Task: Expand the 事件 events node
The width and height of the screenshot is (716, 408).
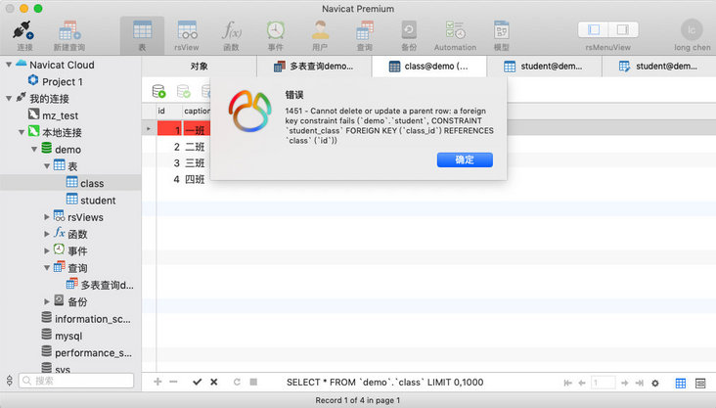Action: coord(47,250)
